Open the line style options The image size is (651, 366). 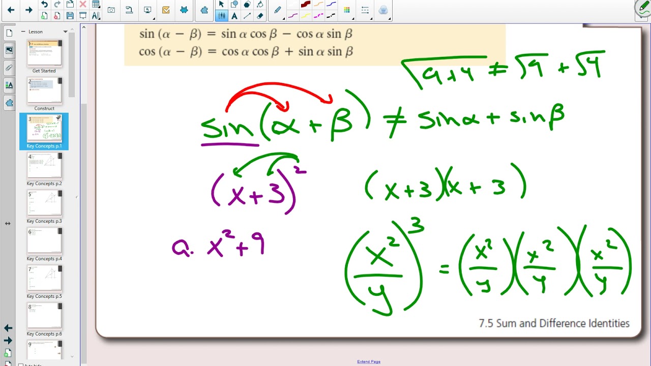(x=365, y=10)
